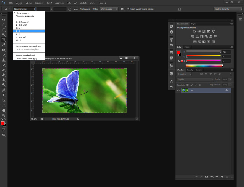Choose 16 x 9 ratio from the list
Screen dimensions: 244x187
pyautogui.click(x=29, y=40)
